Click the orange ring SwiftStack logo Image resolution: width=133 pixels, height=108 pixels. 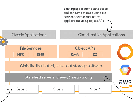(125, 52)
